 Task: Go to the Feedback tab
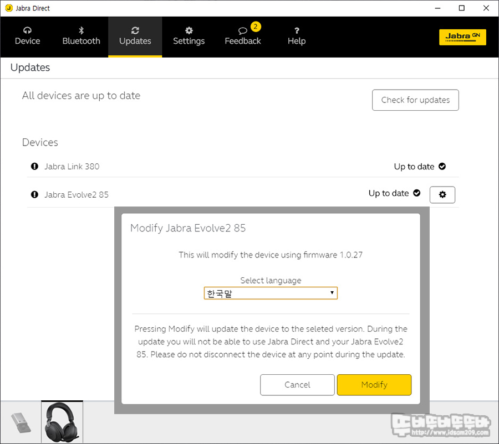242,37
